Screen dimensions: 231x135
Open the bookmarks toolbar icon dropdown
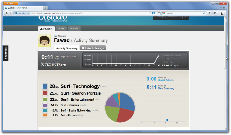(x=215, y=13)
